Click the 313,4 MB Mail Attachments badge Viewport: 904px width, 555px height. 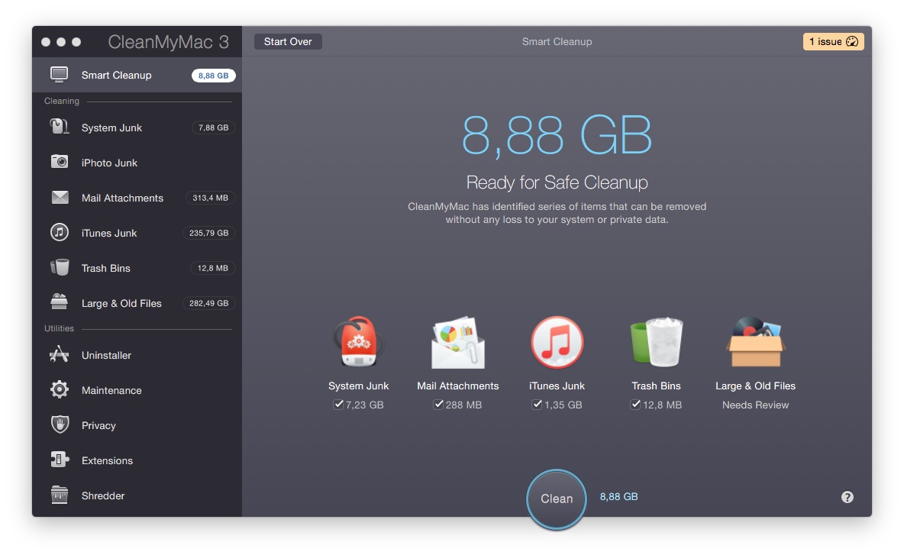tap(211, 198)
